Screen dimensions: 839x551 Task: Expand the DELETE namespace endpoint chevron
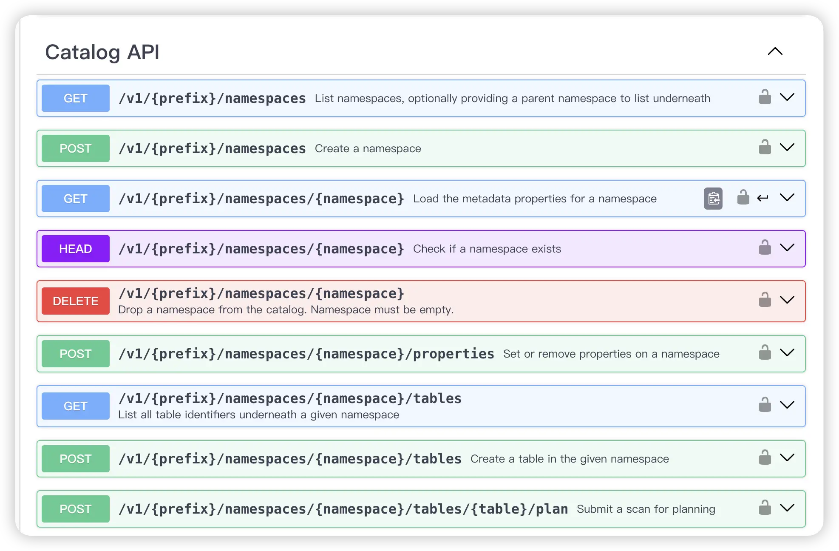[x=787, y=300]
